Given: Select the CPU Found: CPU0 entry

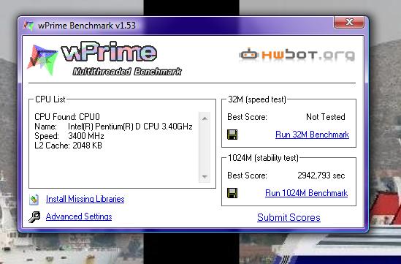Looking at the screenshot, I should pos(67,117).
